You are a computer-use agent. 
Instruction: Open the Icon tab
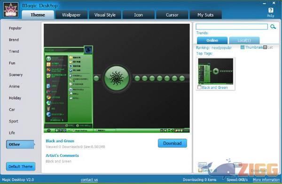point(139,15)
